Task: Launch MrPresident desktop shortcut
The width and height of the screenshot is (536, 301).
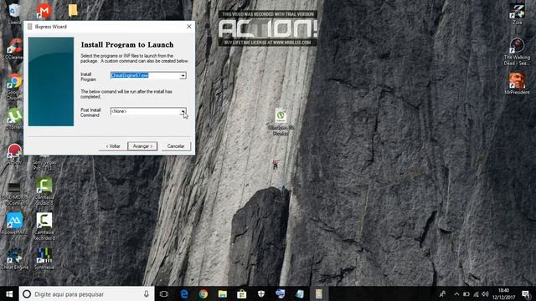Action: (517, 84)
